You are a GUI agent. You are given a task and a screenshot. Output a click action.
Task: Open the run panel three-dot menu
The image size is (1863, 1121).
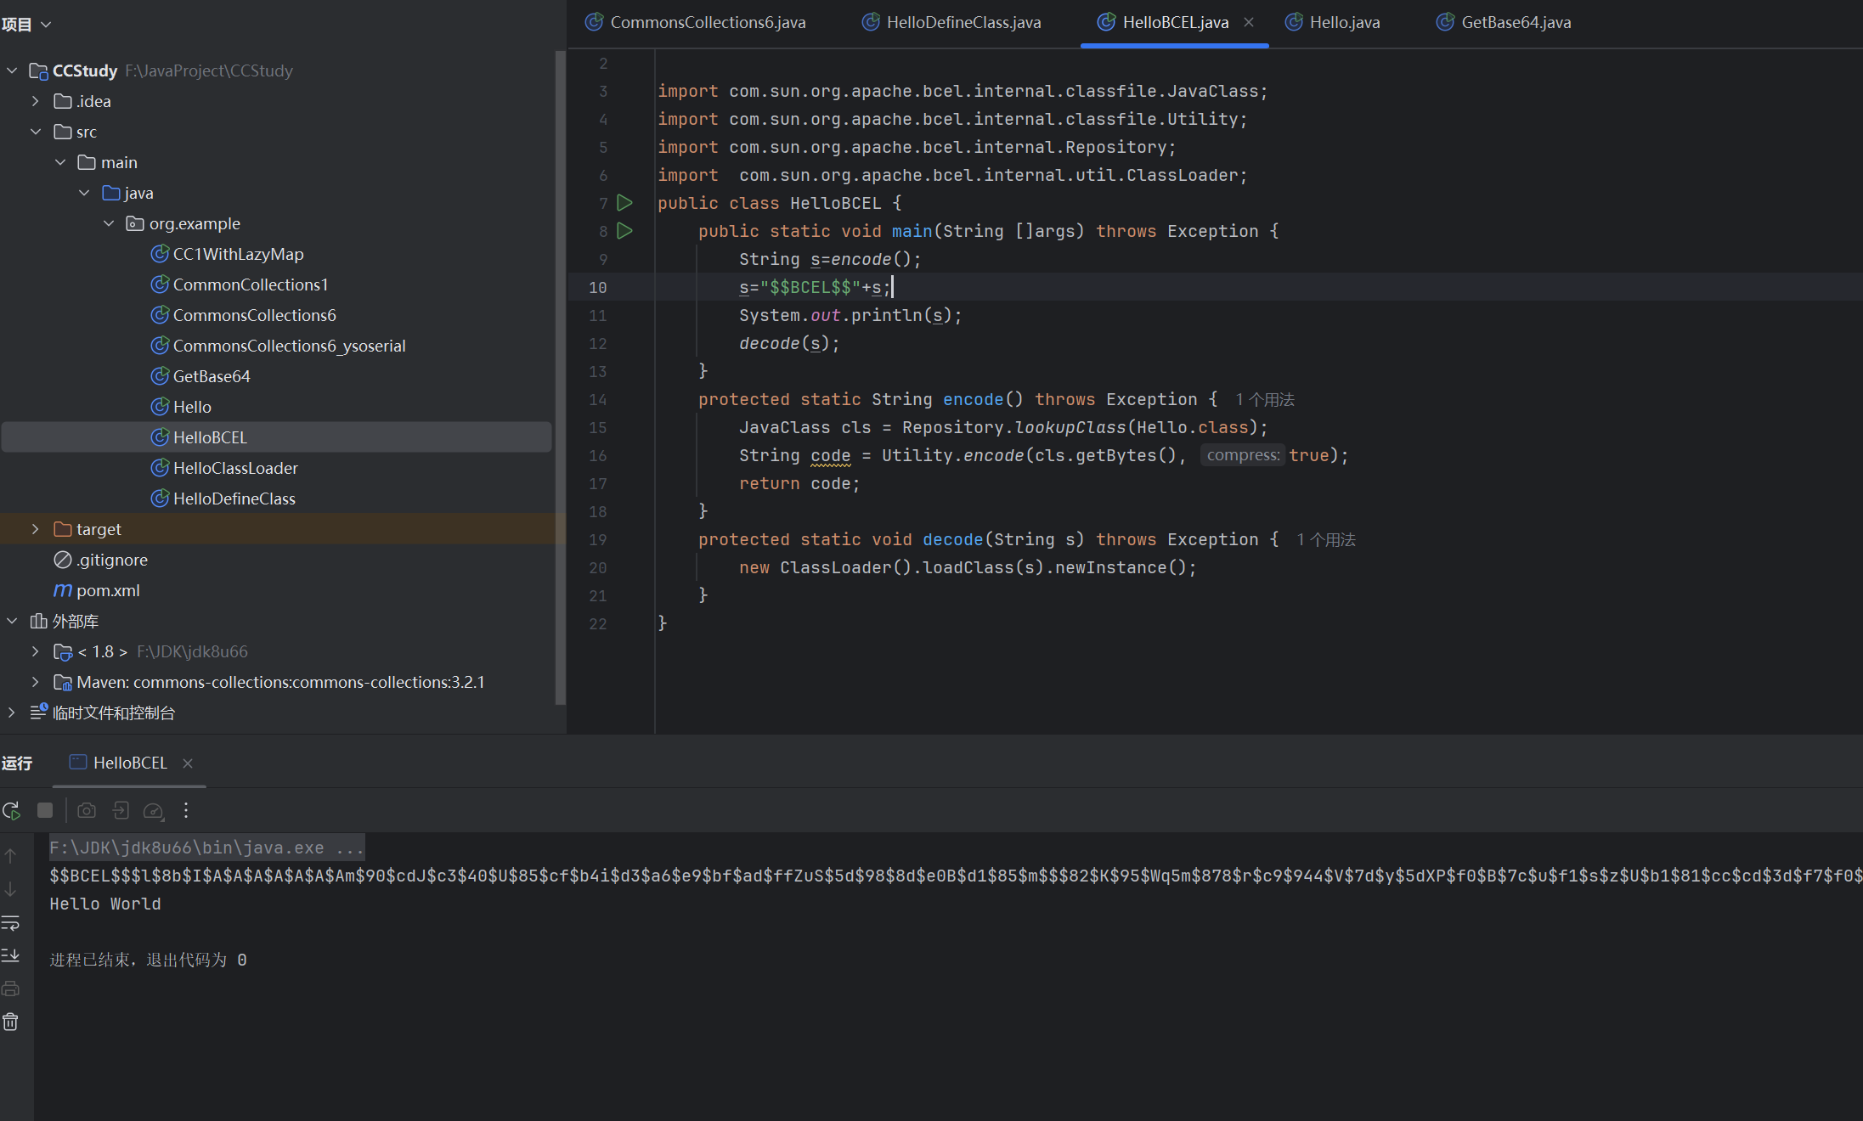tap(186, 811)
